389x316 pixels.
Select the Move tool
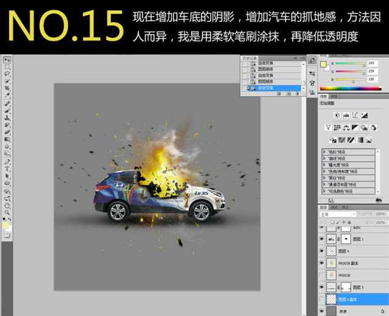click(x=7, y=60)
